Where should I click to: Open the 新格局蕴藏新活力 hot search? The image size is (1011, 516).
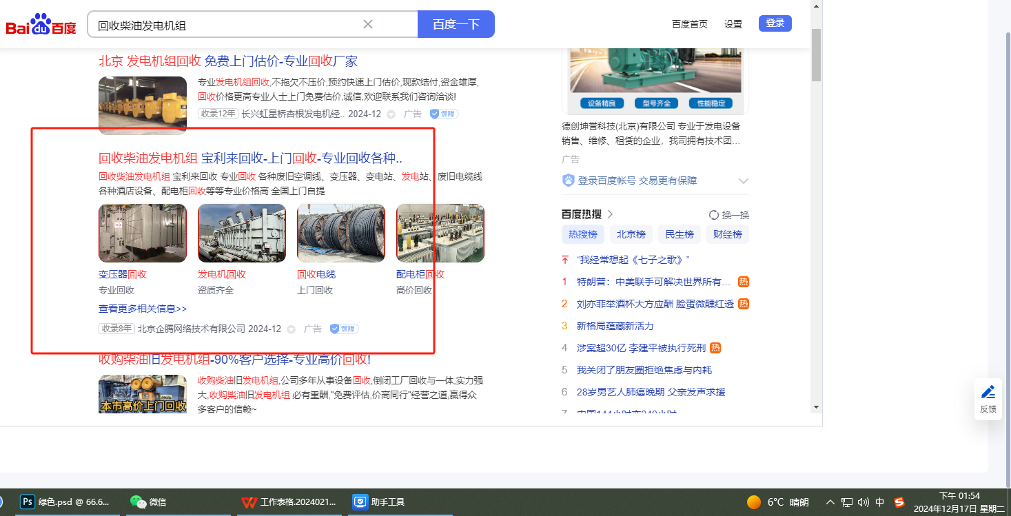[x=615, y=326]
